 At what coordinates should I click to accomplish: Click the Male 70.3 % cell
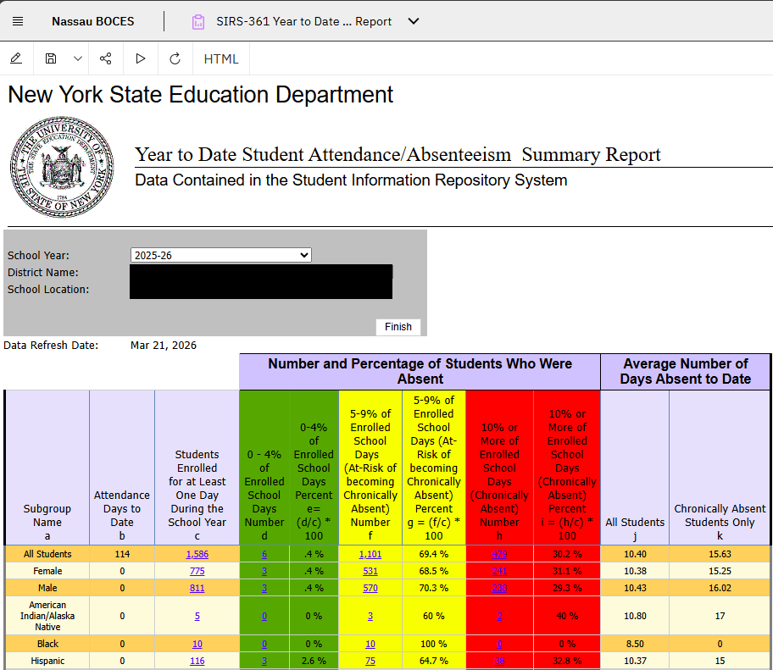[x=434, y=588]
